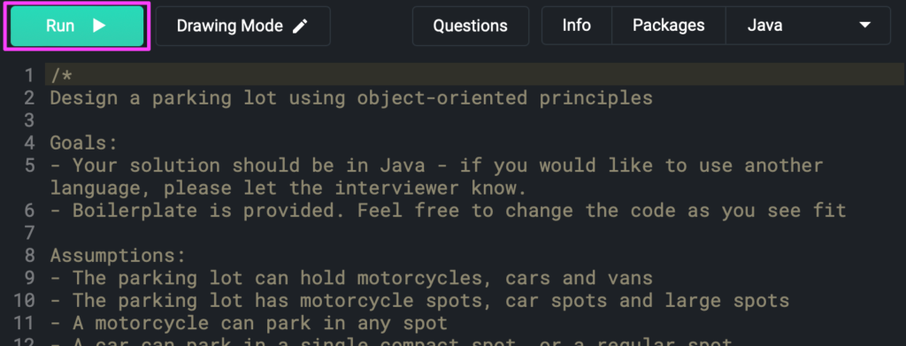Run the code with the Run label

coord(77,26)
